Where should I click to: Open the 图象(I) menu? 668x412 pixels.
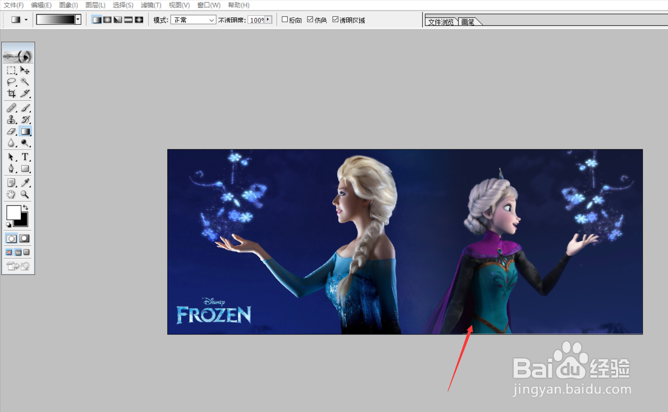click(x=68, y=5)
